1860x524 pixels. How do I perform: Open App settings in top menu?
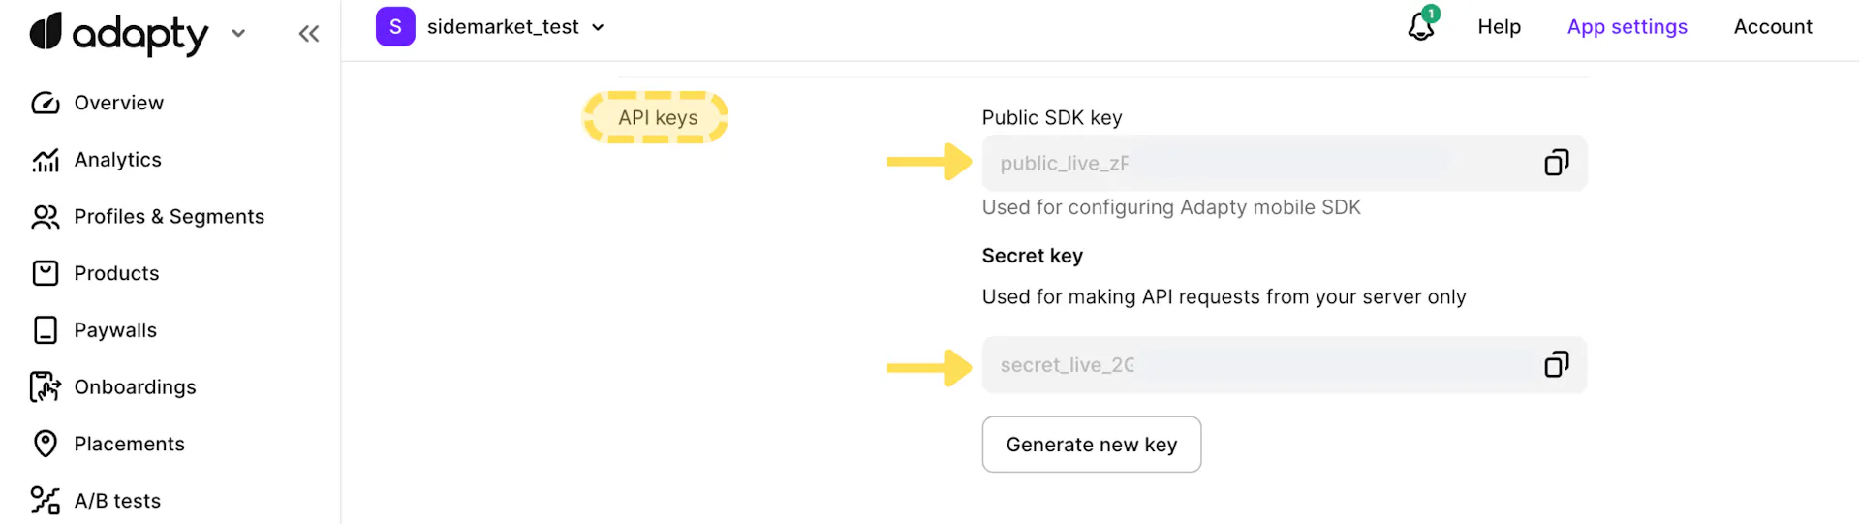1627,27
